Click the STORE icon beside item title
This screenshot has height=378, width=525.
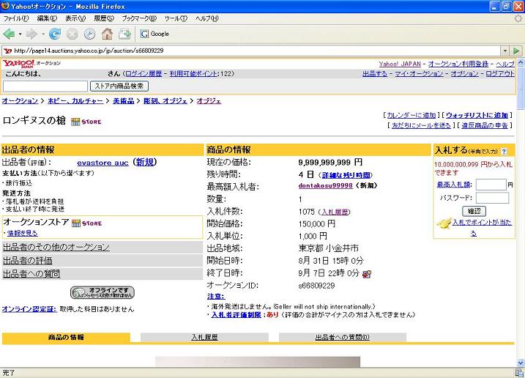click(86, 122)
